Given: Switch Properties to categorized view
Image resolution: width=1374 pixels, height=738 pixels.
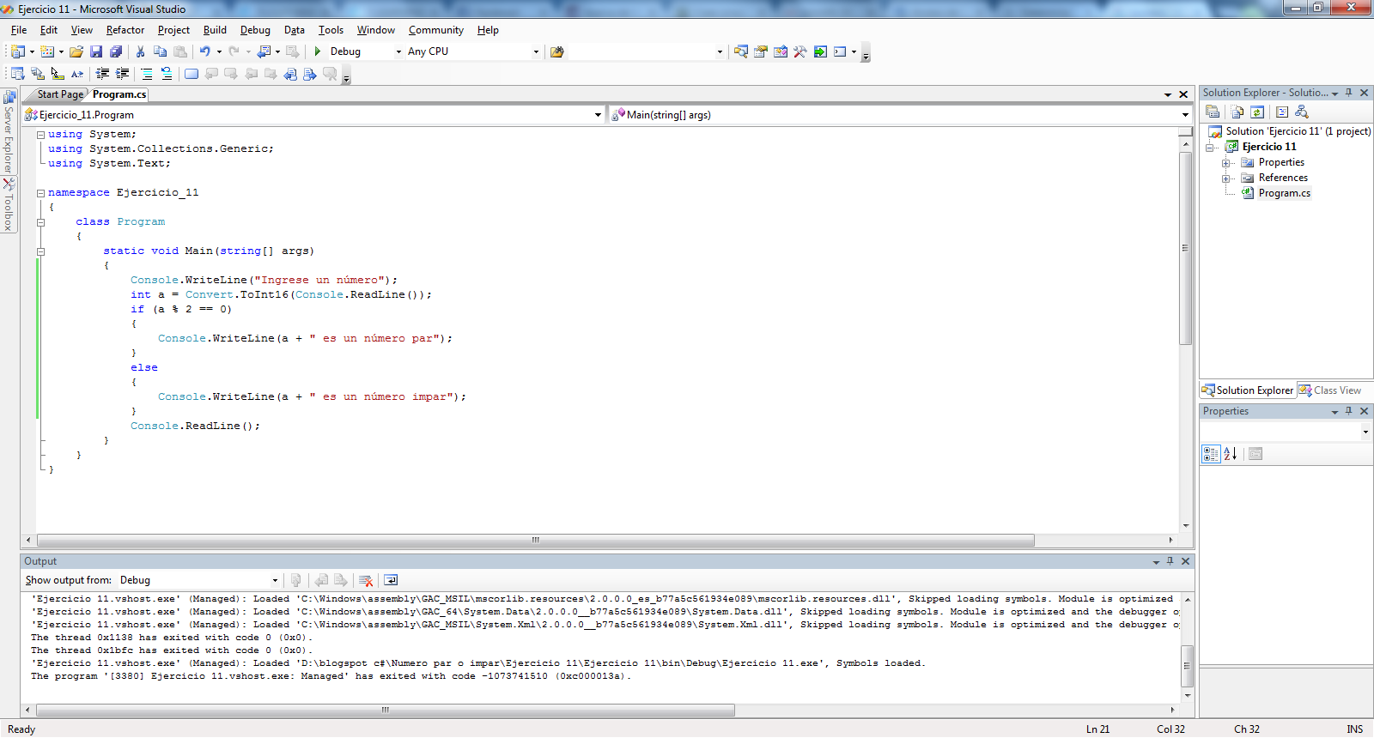Looking at the screenshot, I should coord(1211,454).
